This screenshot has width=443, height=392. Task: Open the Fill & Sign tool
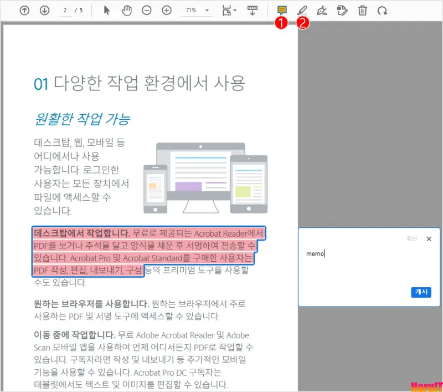[x=322, y=10]
